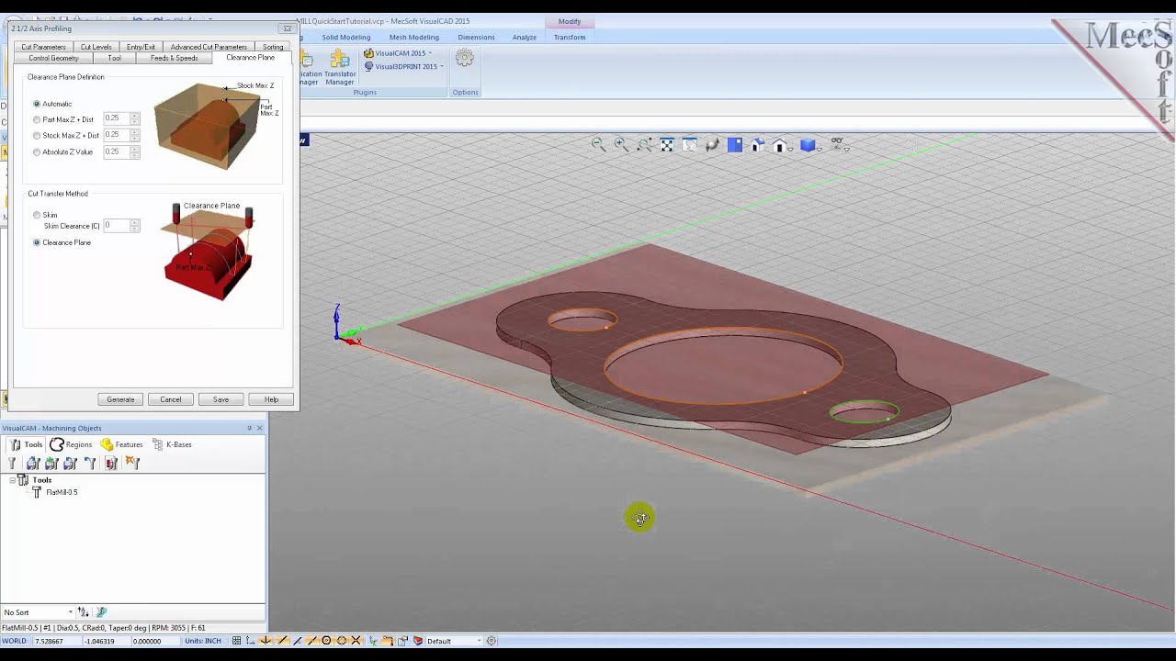Activate the pan view hand icon

[x=690, y=145]
